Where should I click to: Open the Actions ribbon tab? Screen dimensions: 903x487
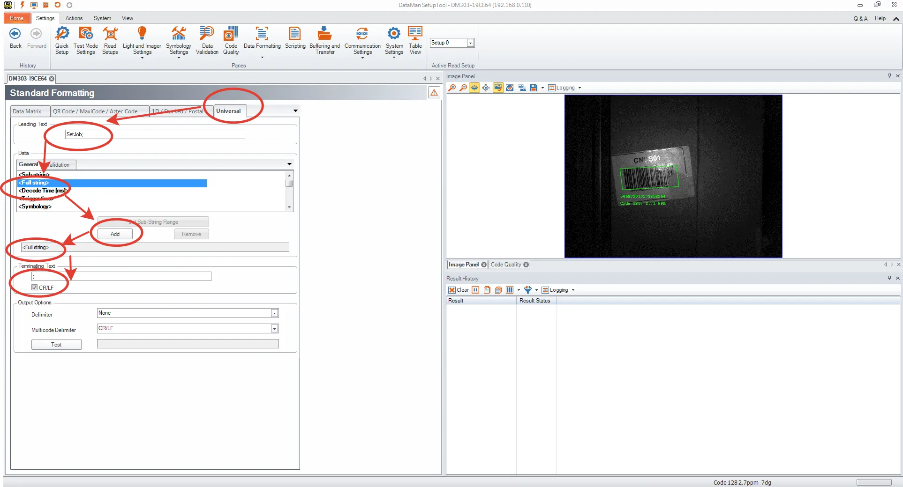coord(74,18)
